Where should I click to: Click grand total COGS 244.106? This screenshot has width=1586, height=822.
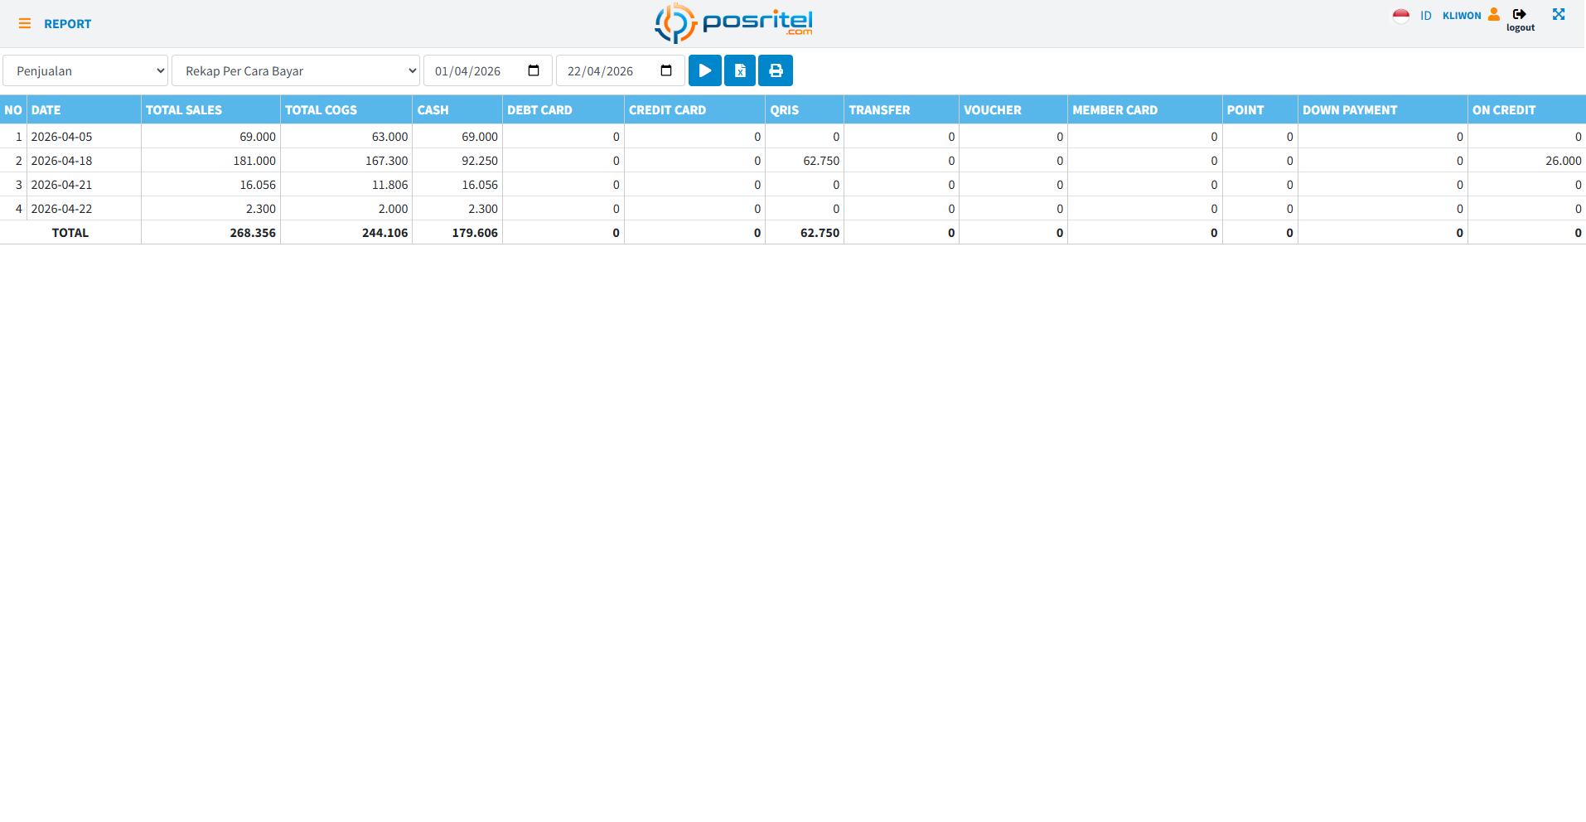[385, 233]
